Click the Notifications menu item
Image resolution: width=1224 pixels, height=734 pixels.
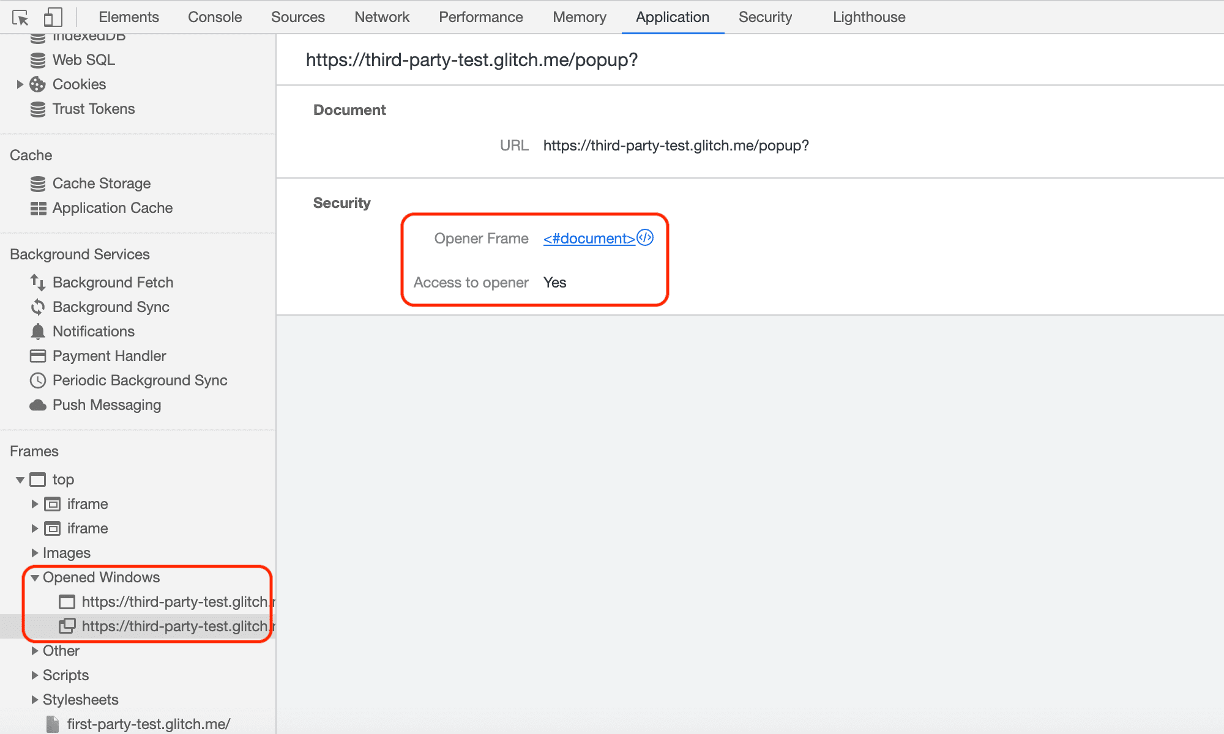[x=94, y=332]
